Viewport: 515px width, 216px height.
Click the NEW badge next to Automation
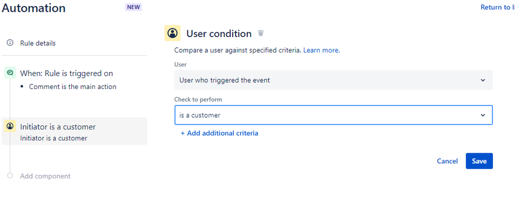point(133,7)
